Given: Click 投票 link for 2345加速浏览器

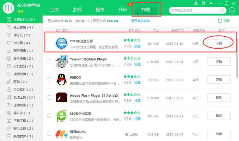Looking at the screenshot, I should pos(137,46).
